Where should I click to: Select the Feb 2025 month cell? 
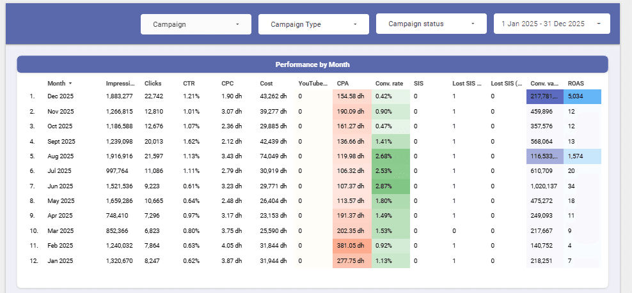click(60, 246)
